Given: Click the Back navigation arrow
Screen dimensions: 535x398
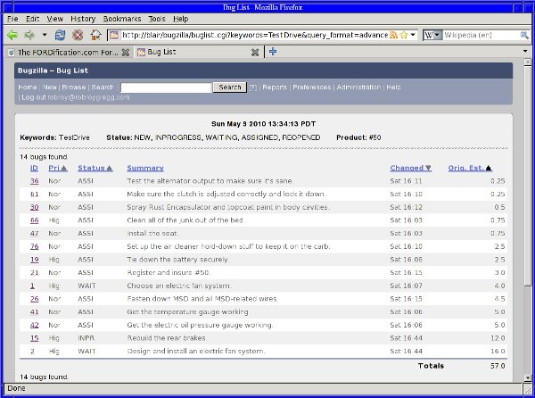Looking at the screenshot, I should (12, 35).
